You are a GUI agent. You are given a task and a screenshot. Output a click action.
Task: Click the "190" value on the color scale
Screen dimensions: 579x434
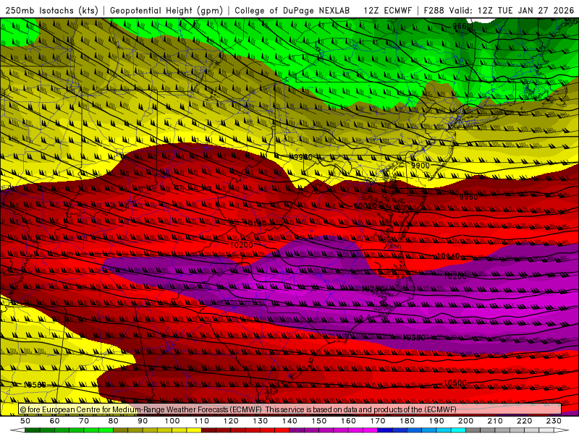point(436,421)
